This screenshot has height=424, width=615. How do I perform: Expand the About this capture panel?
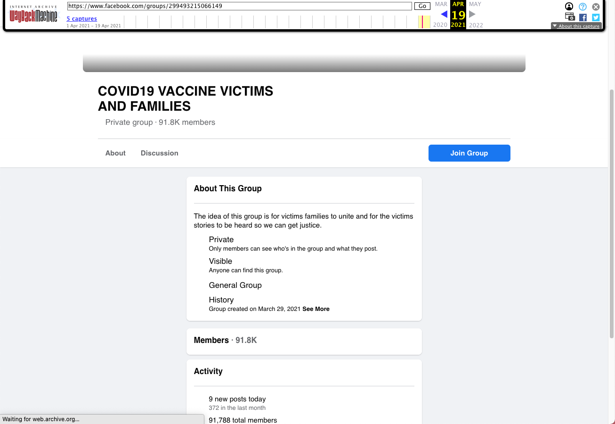coord(576,26)
